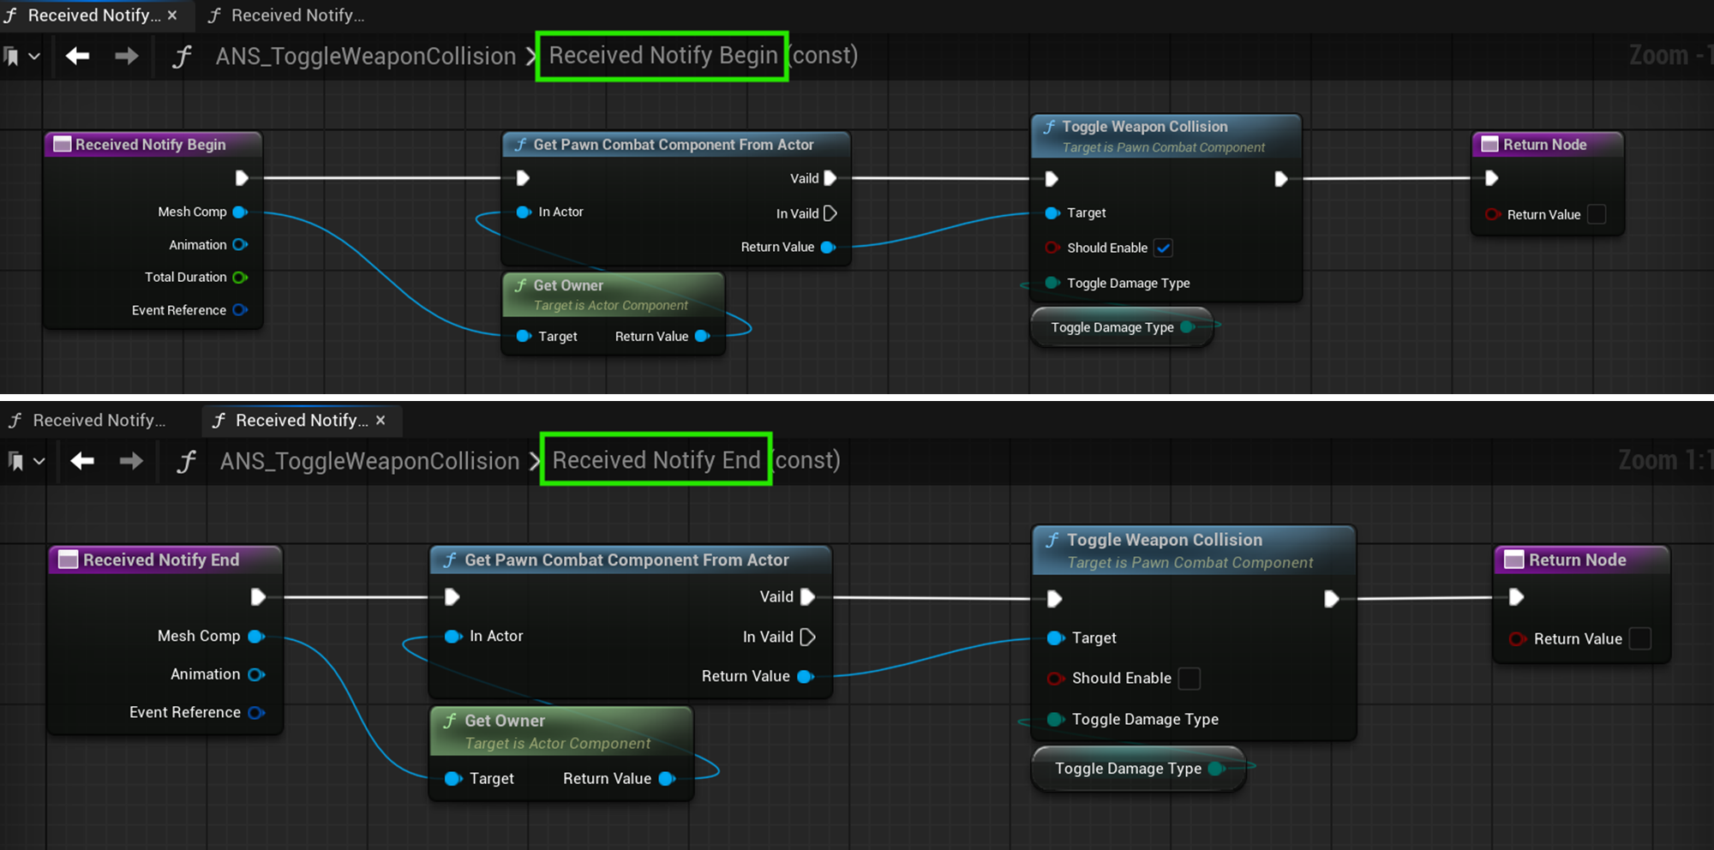The width and height of the screenshot is (1714, 850).
Task: Select Return Node header in End graph
Action: click(1582, 560)
